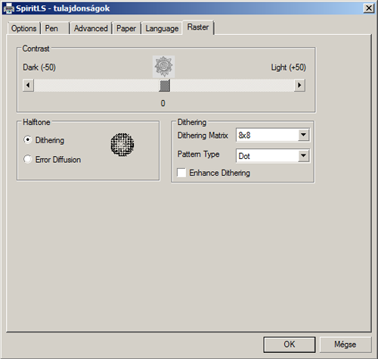Open the Advanced tab

(91, 28)
